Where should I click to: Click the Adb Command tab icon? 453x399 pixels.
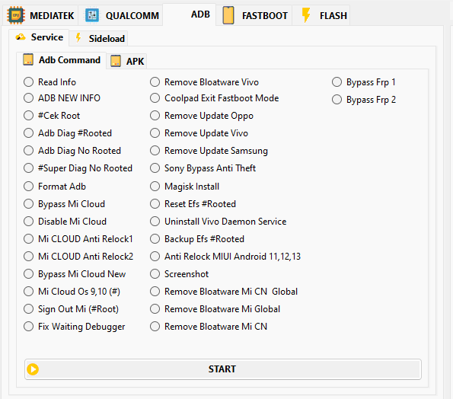point(28,59)
